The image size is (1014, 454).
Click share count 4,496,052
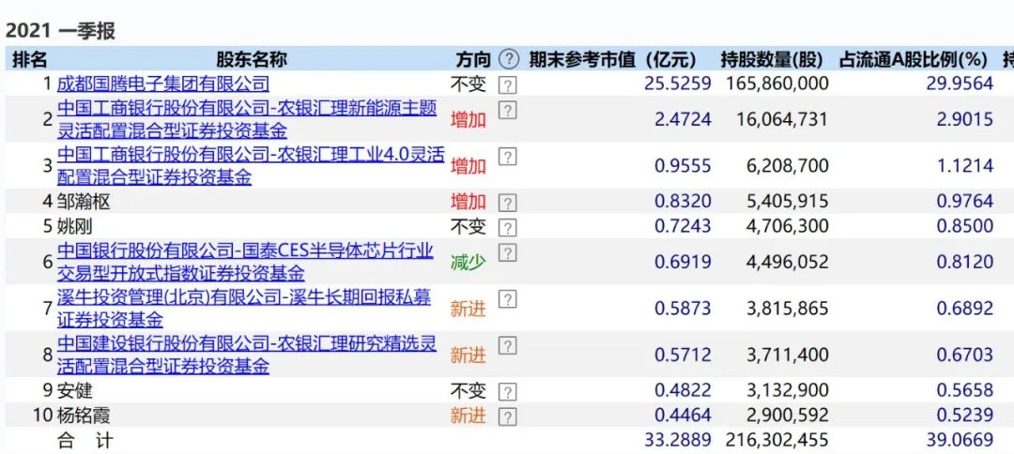point(787,263)
